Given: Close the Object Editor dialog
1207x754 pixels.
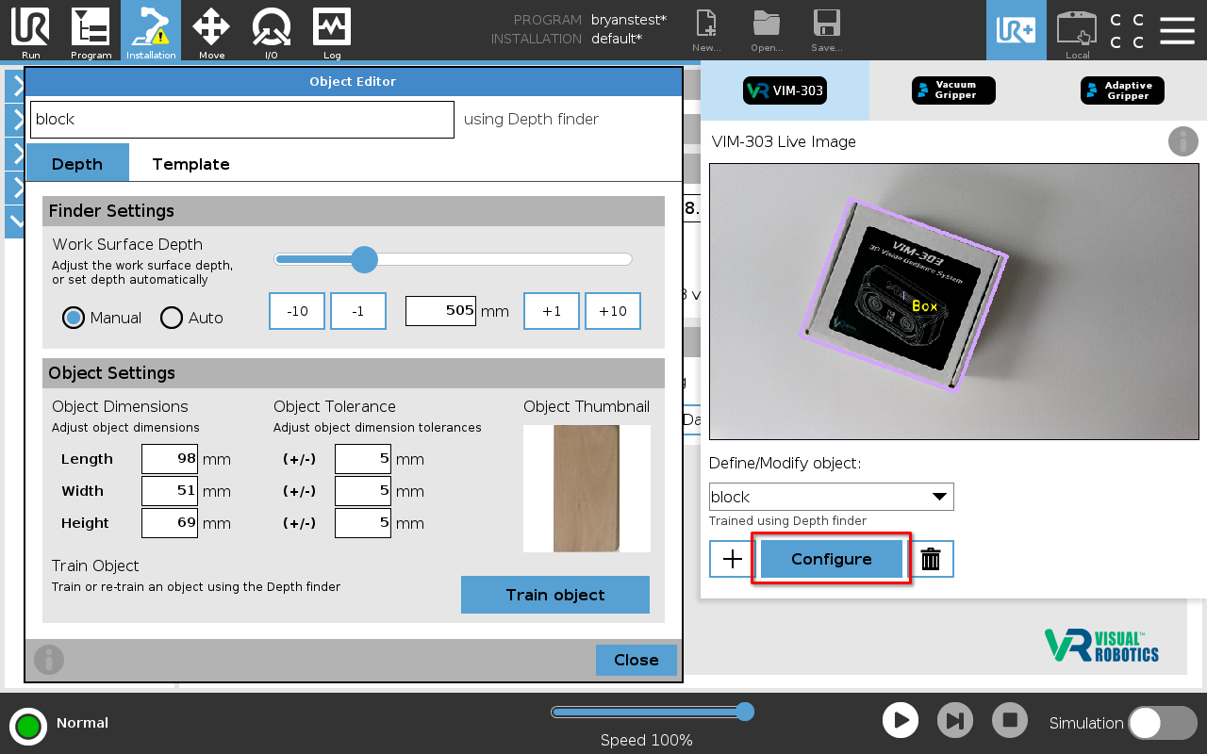Looking at the screenshot, I should 637,660.
